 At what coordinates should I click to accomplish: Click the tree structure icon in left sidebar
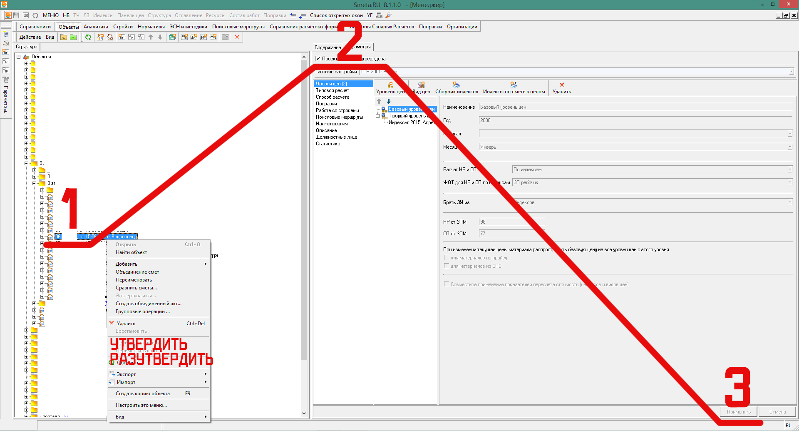pos(6,34)
